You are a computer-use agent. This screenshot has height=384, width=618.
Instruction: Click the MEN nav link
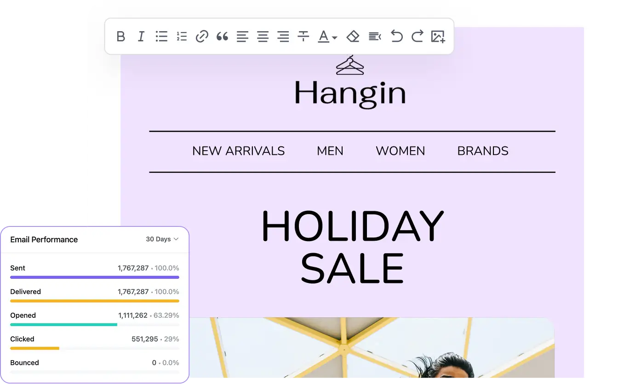pos(330,151)
